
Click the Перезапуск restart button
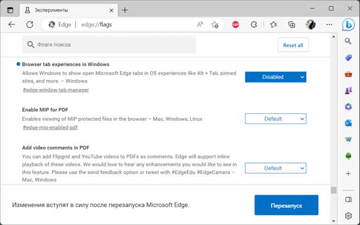pyautogui.click(x=286, y=205)
